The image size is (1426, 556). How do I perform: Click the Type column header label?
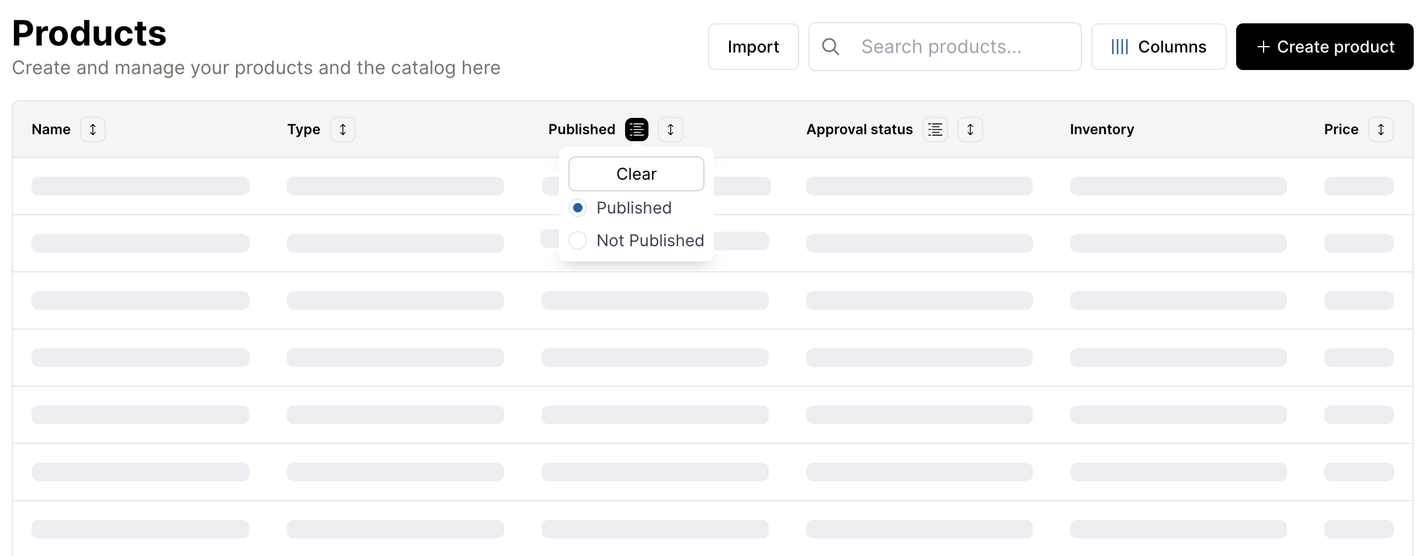304,130
